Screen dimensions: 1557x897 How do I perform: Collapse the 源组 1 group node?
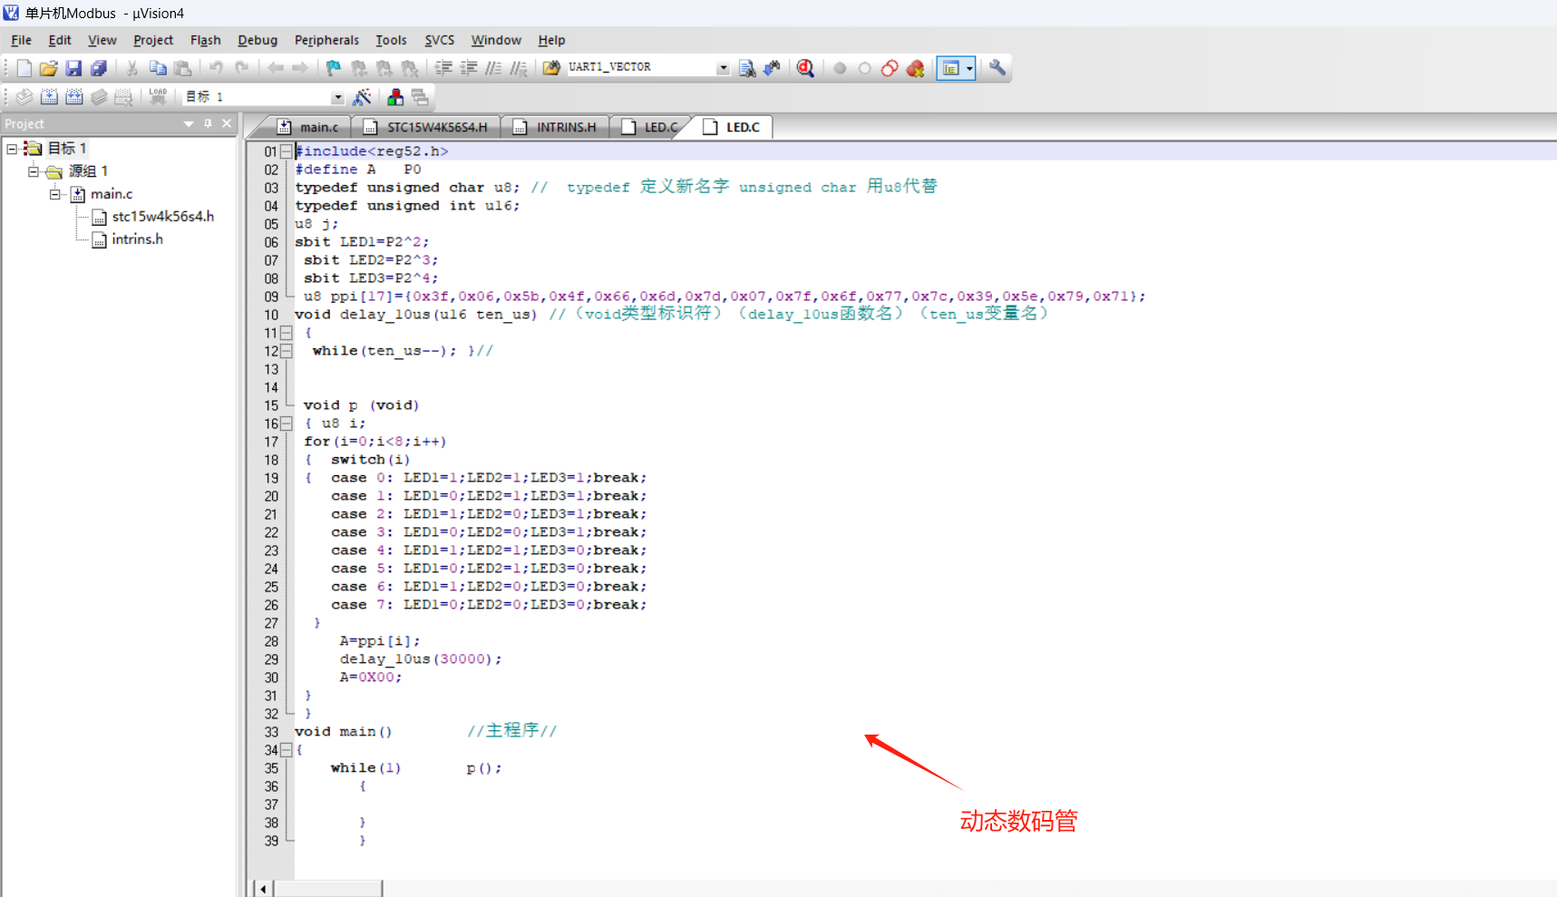(34, 171)
